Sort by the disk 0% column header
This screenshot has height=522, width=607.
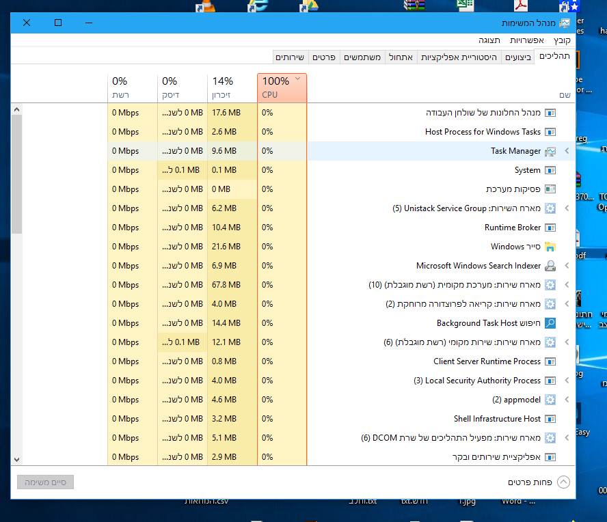183,88
